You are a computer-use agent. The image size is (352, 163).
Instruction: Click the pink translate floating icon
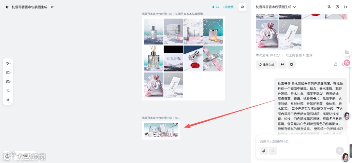click(347, 63)
